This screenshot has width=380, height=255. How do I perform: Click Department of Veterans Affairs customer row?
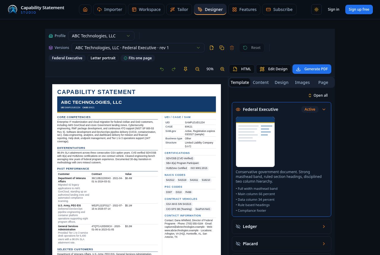[107, 190]
